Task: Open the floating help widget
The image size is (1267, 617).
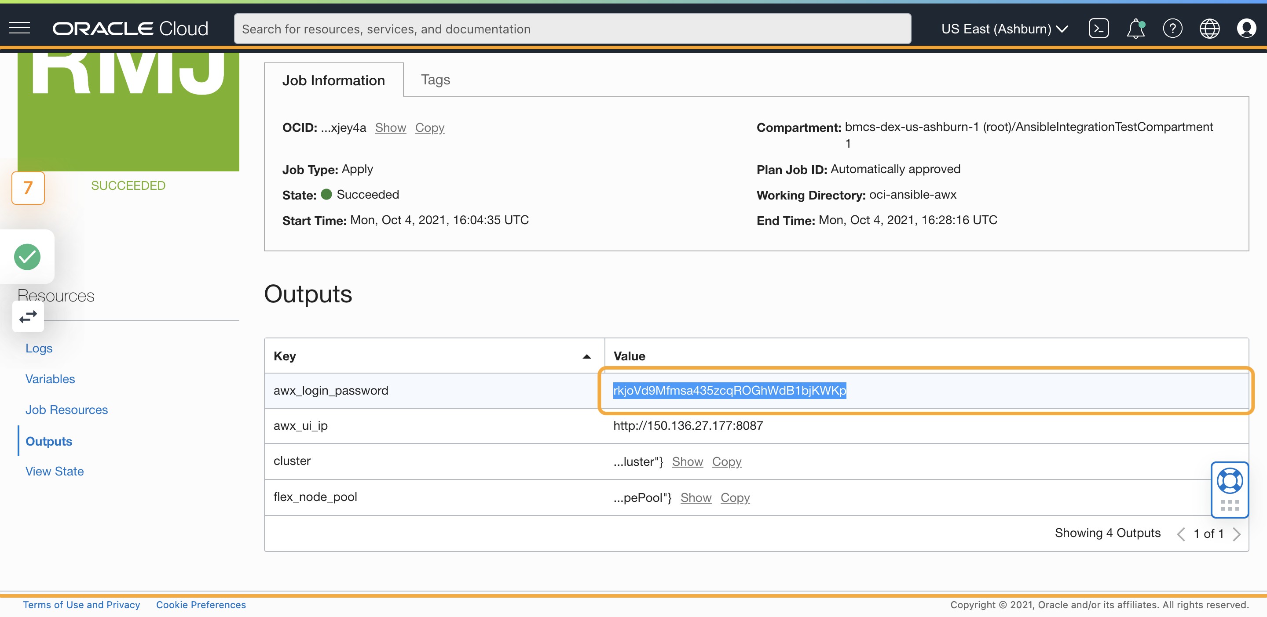Action: click(1229, 480)
